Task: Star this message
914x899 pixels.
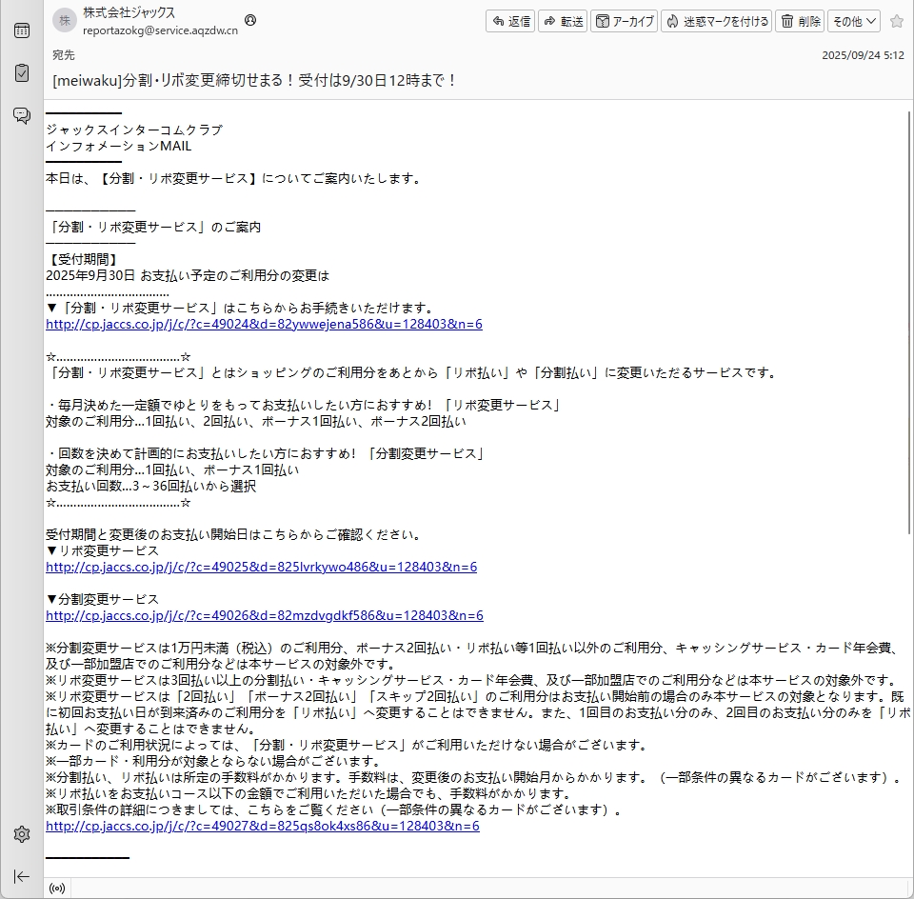Action: point(896,21)
